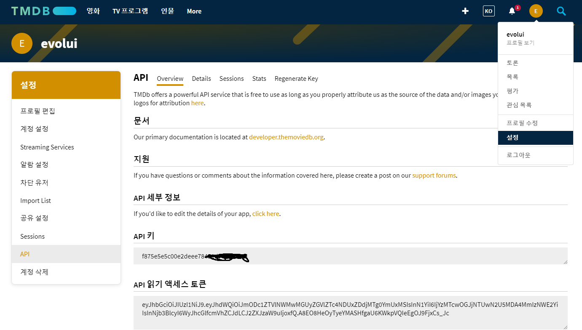This screenshot has width=582, height=330.
Task: Open the More menu
Action: pyautogui.click(x=194, y=11)
